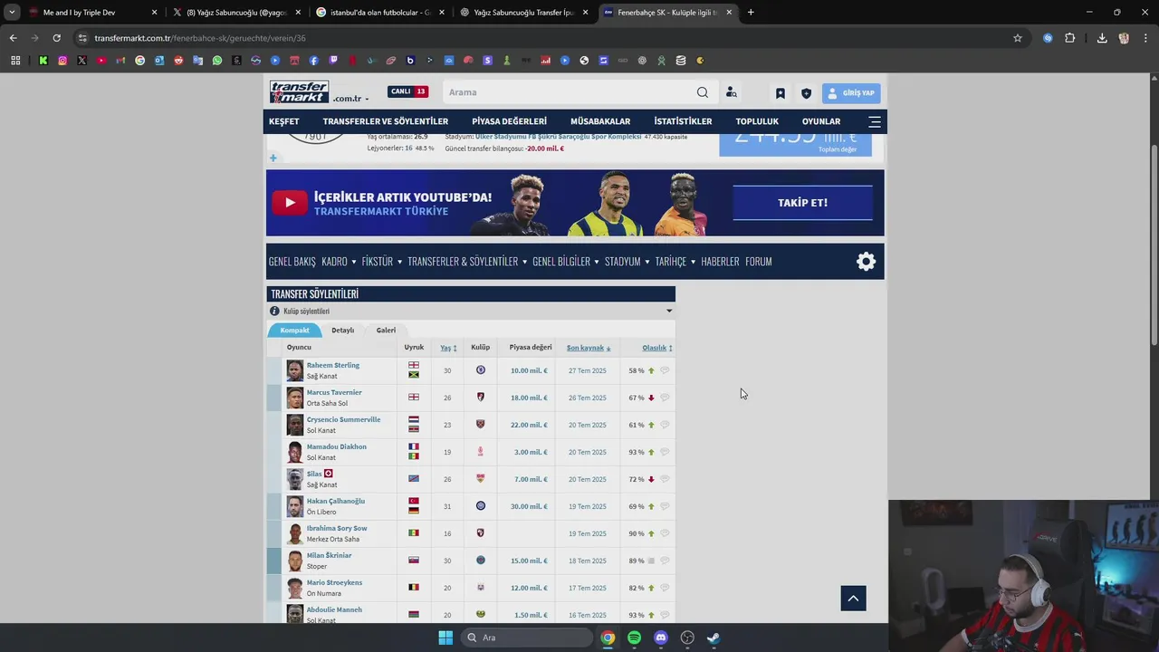Viewport: 1159px width, 652px height.
Task: Open Hakan Çalhanoğlu player link
Action: coord(335,501)
